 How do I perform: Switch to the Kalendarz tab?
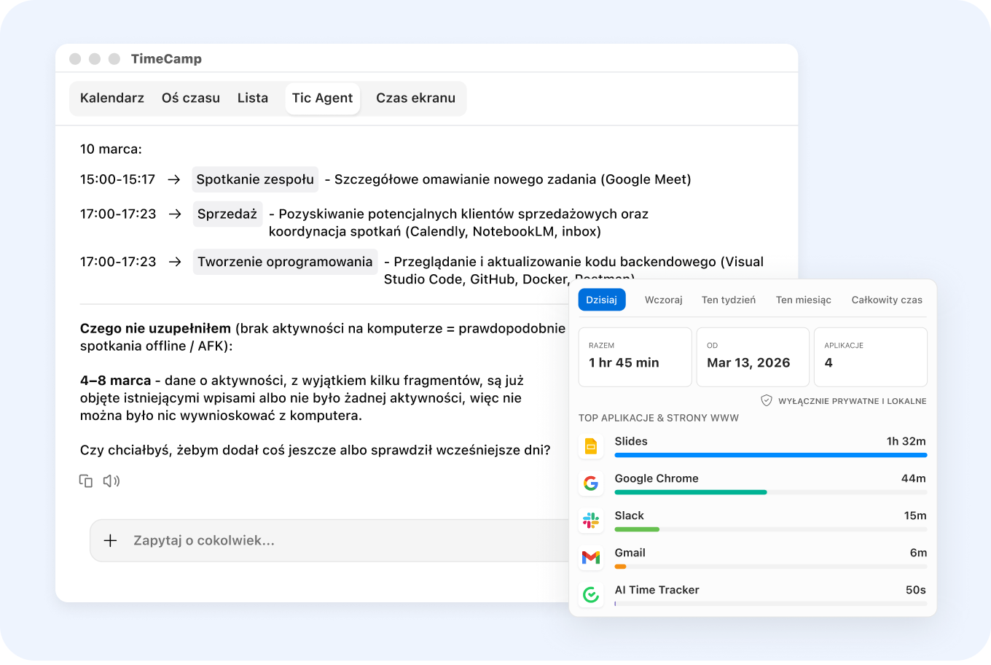pyautogui.click(x=112, y=98)
